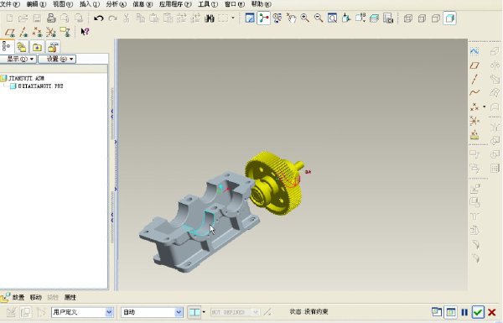
Task: Click the Zoom Out magnifier
Action: point(319,18)
